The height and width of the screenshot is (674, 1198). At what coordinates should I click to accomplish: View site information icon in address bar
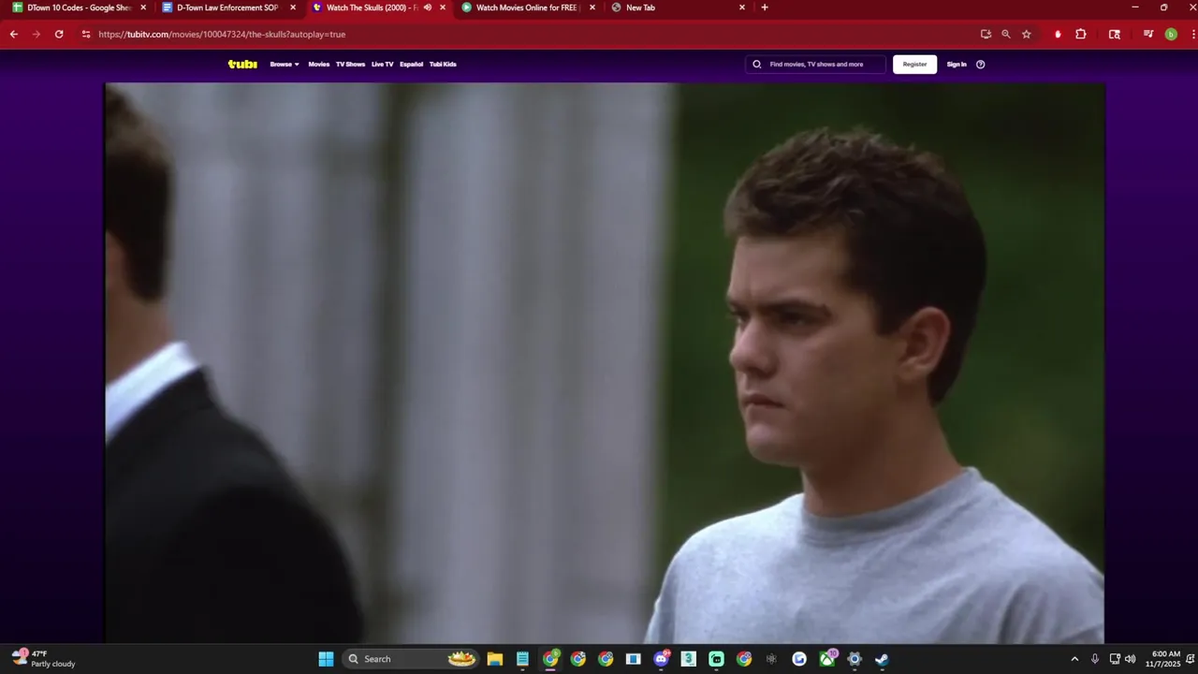pos(86,34)
